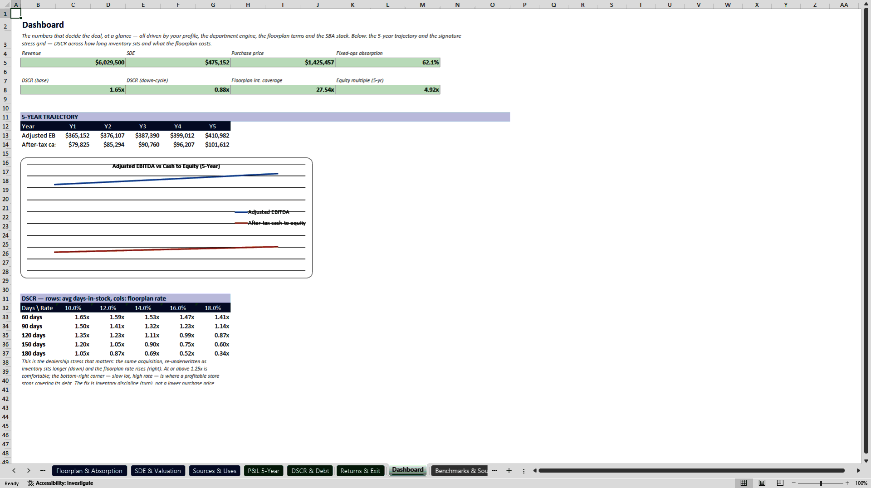
Task: Select the Dashboard title cell
Action: [43, 25]
